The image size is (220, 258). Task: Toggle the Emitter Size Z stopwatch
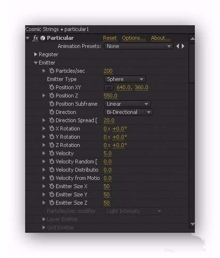click(x=52, y=203)
